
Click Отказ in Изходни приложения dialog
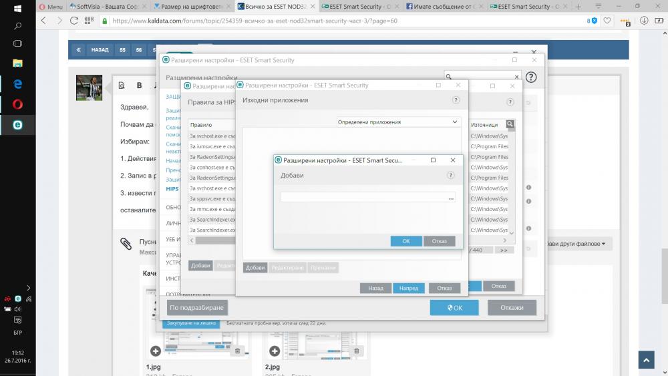coord(444,289)
